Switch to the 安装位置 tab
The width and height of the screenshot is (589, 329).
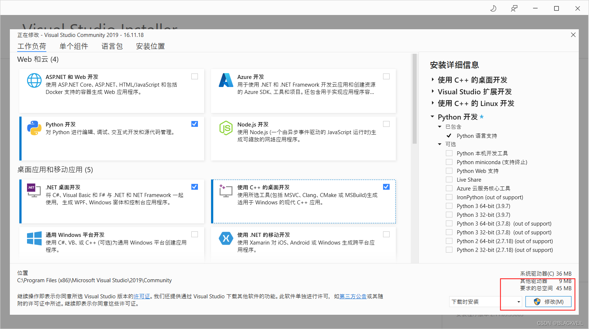tap(150, 46)
